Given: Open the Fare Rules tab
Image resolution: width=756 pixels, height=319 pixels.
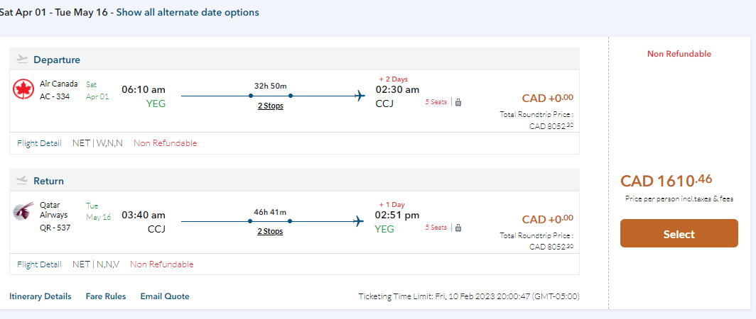Looking at the screenshot, I should [x=106, y=296].
